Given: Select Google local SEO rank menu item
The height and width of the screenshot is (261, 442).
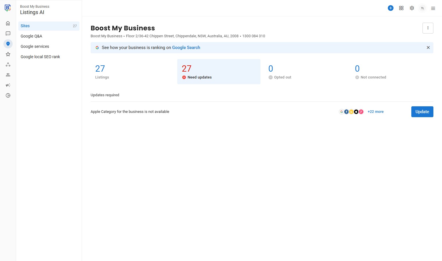Looking at the screenshot, I should (x=40, y=57).
